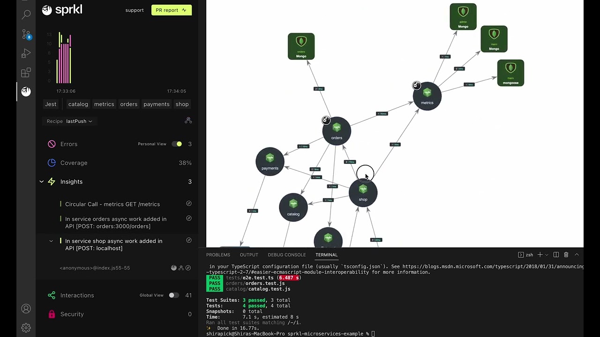Viewport: 600px width, 337px height.
Task: Select the Jest filter tag
Action: [51, 104]
